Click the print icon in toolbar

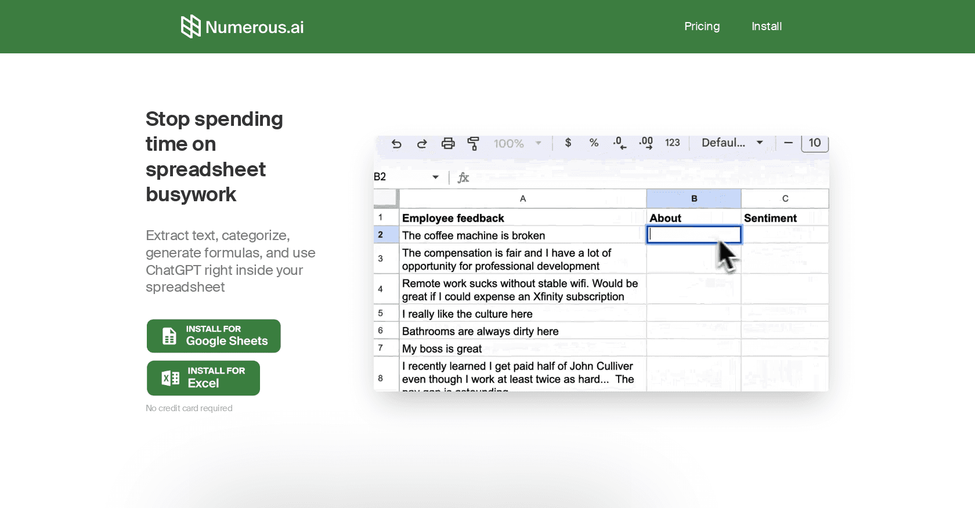point(448,144)
